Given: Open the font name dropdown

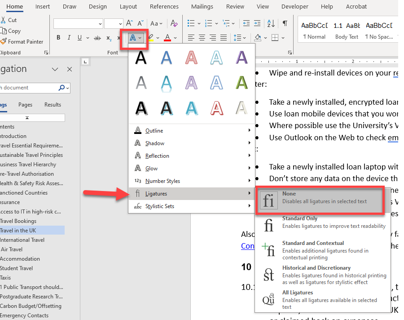Looking at the screenshot, I should 100,23.
